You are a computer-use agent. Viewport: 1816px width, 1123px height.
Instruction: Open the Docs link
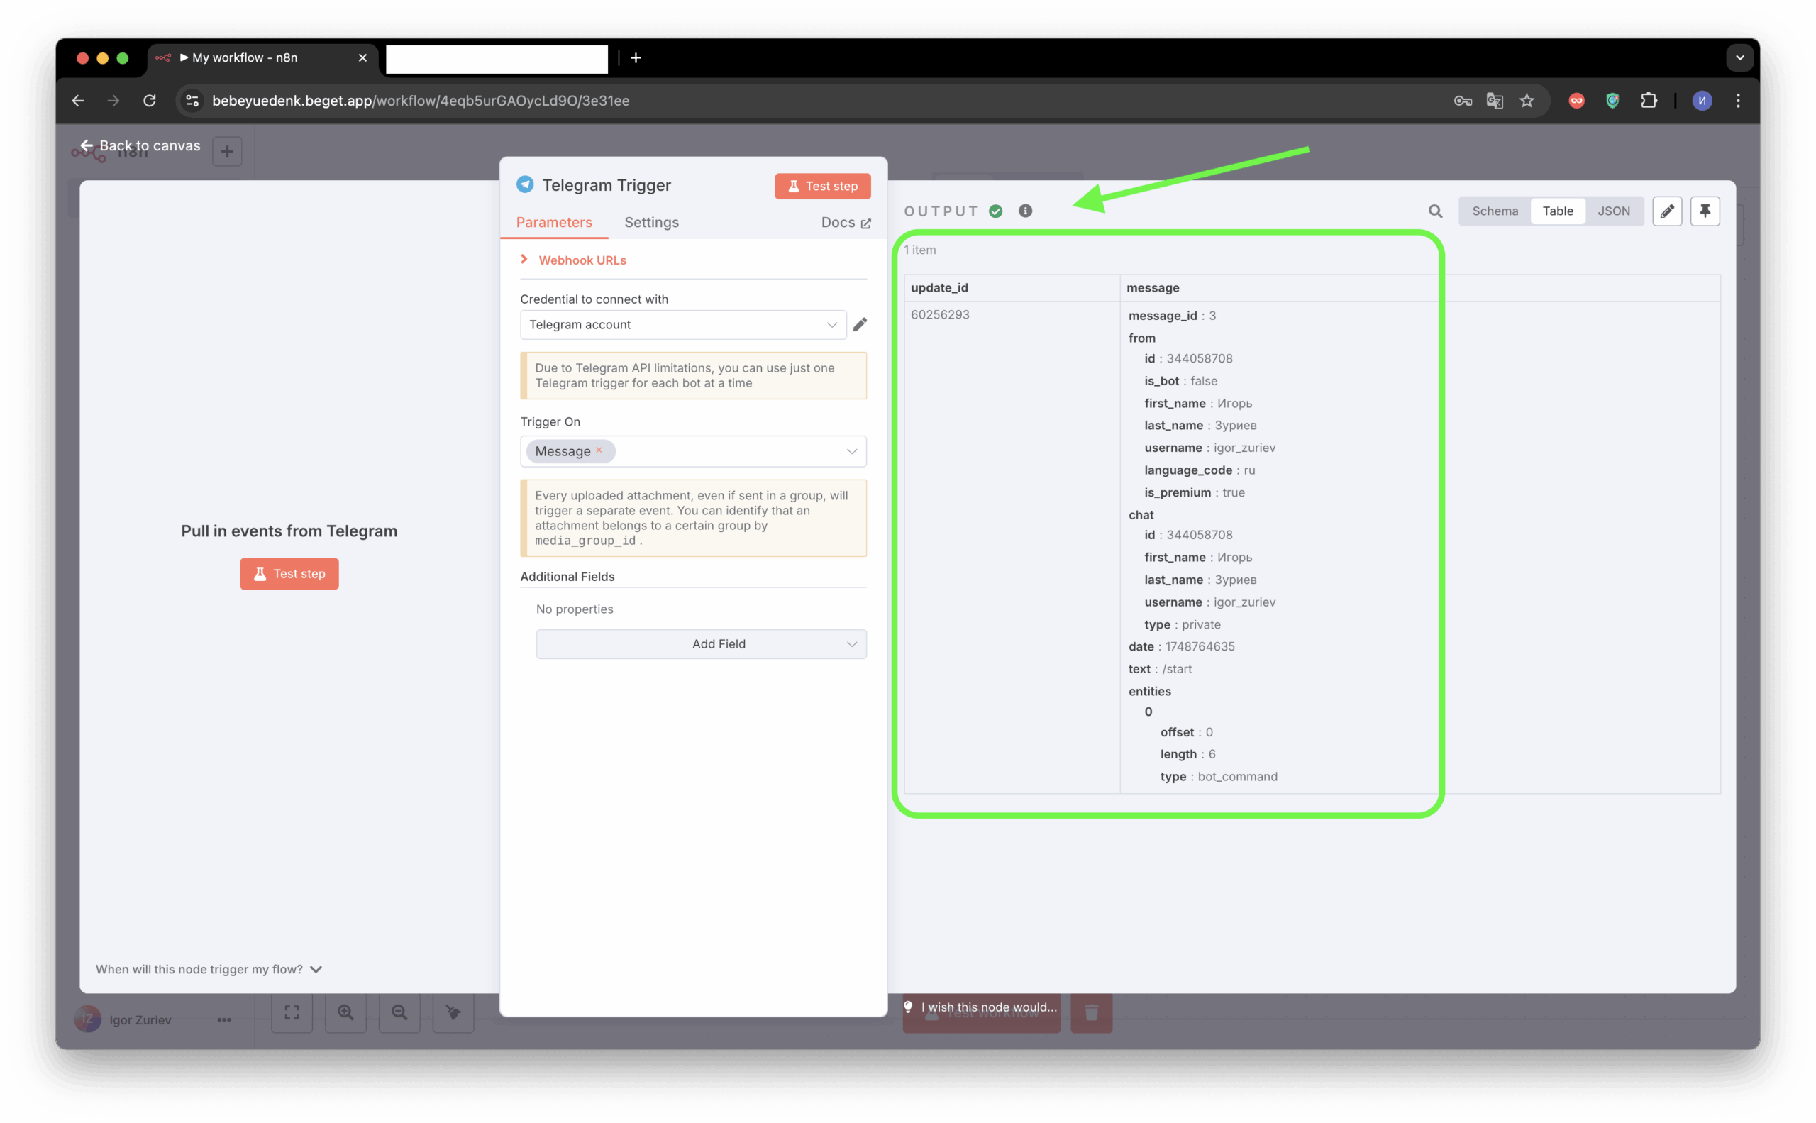pos(846,222)
